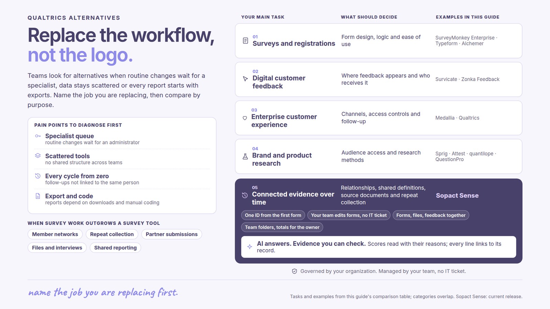
Task: Click the Specialist queue pain point title
Action: click(x=69, y=136)
